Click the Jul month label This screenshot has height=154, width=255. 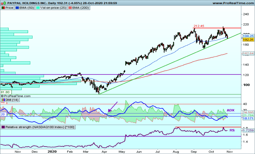click(158, 152)
